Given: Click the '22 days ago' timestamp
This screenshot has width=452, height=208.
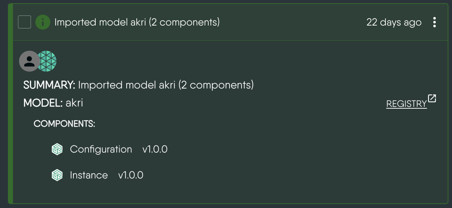Looking at the screenshot, I should (394, 22).
